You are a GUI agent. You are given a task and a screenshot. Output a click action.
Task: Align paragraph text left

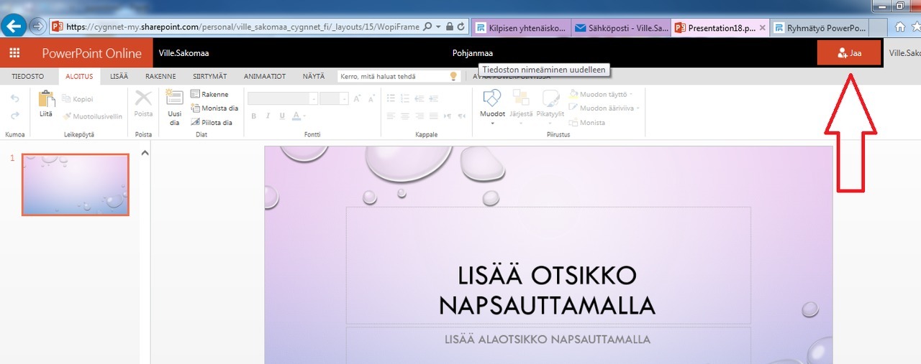click(391, 116)
